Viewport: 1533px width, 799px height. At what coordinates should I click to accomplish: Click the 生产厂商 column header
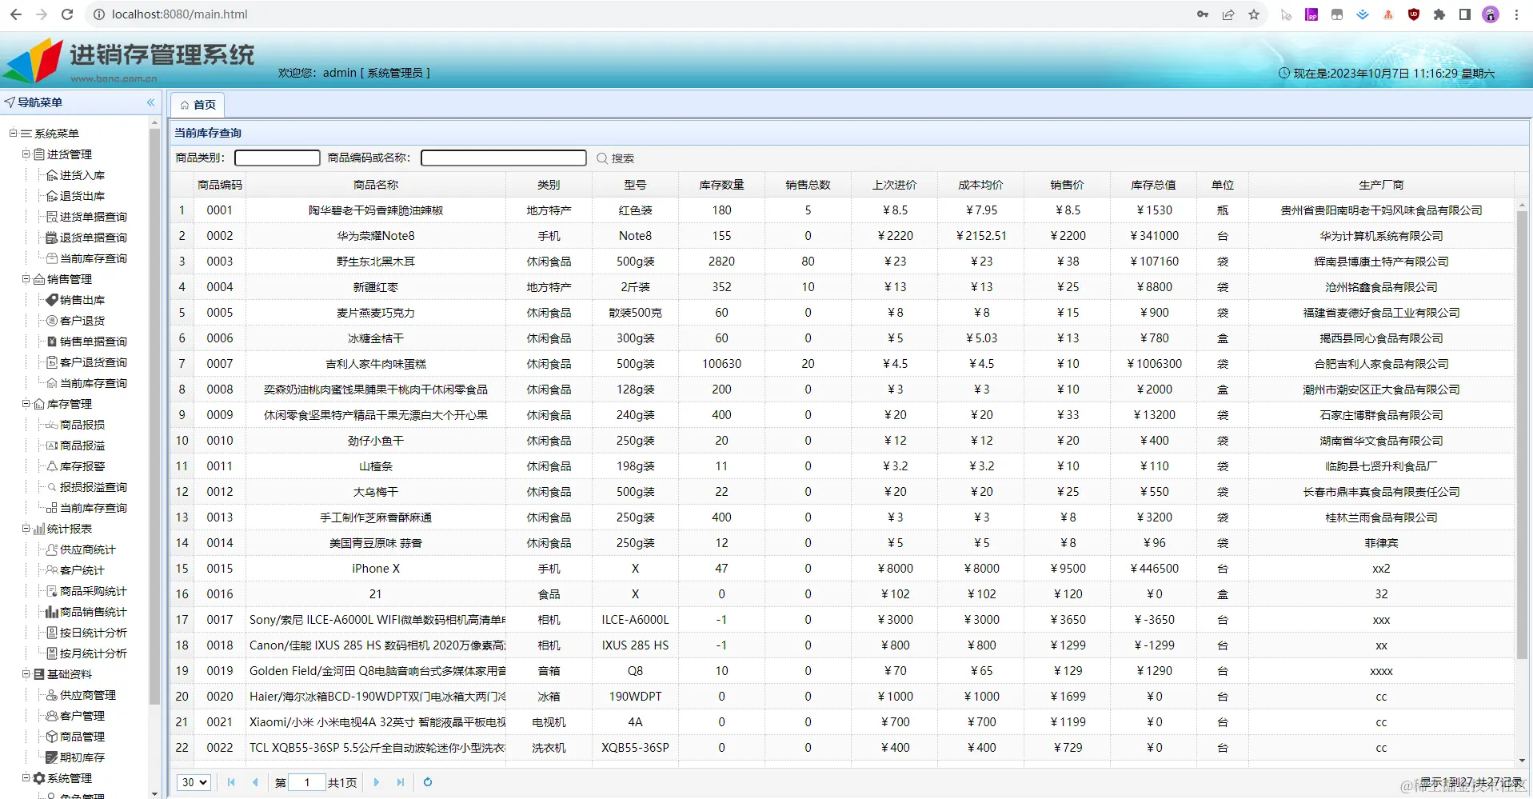click(1381, 185)
